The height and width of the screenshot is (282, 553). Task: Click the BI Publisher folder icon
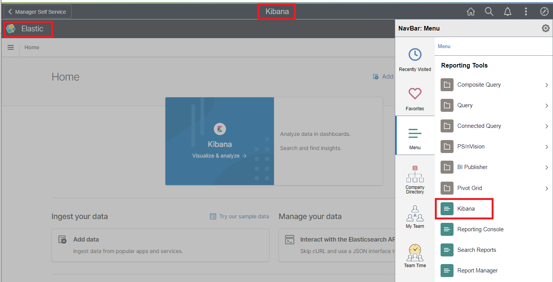447,167
